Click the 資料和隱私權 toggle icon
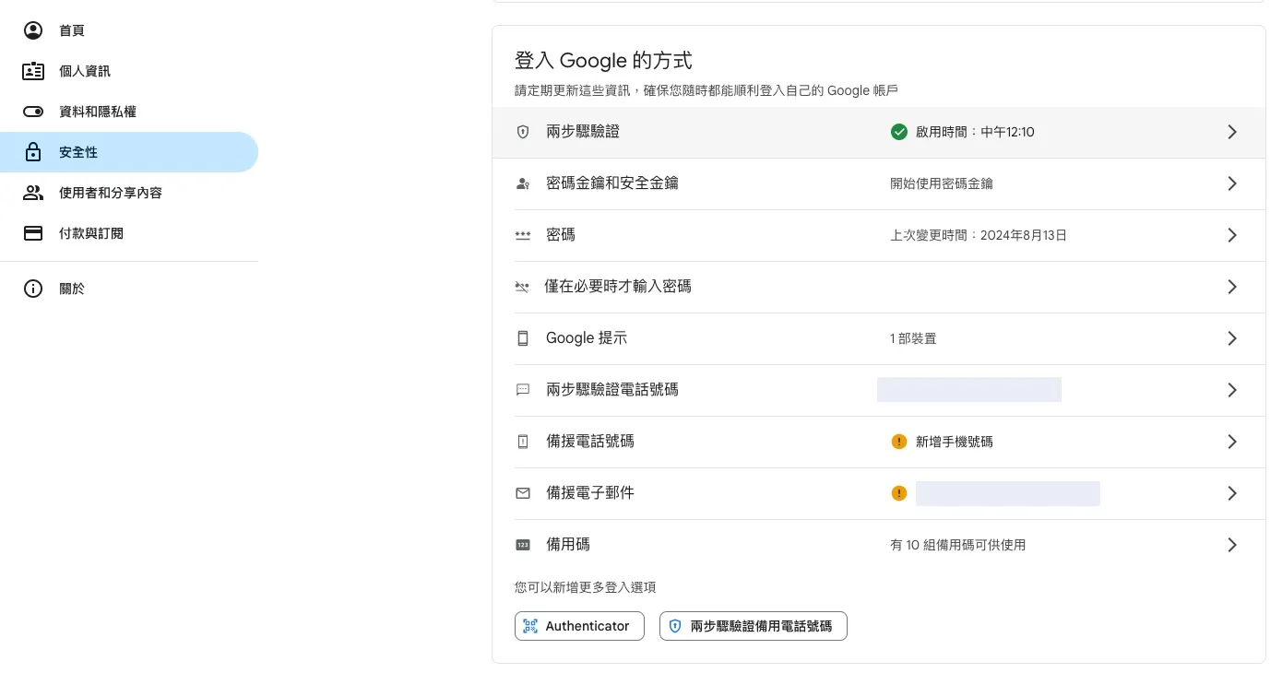The height and width of the screenshot is (673, 1282). [x=33, y=112]
